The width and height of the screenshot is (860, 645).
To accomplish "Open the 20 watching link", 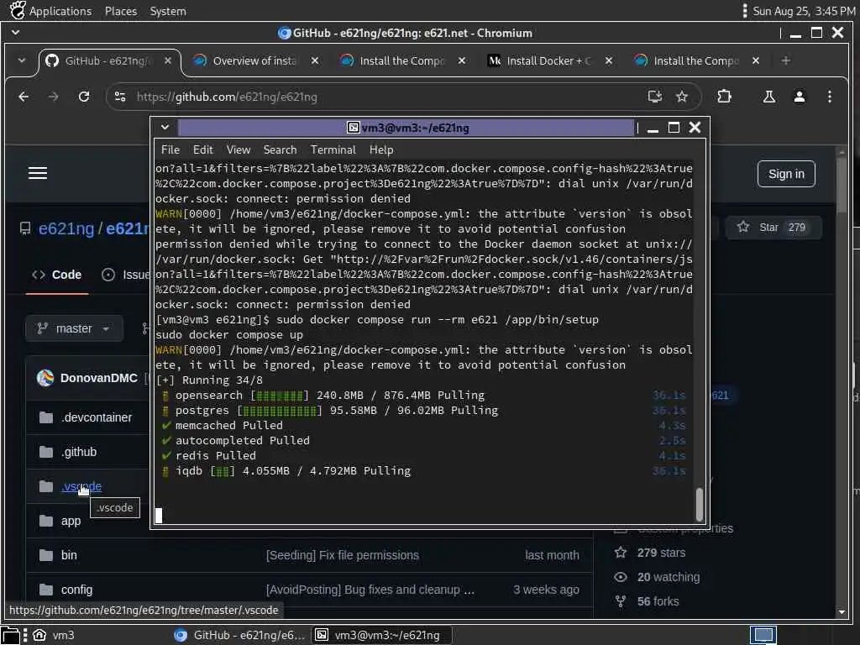I will (668, 577).
